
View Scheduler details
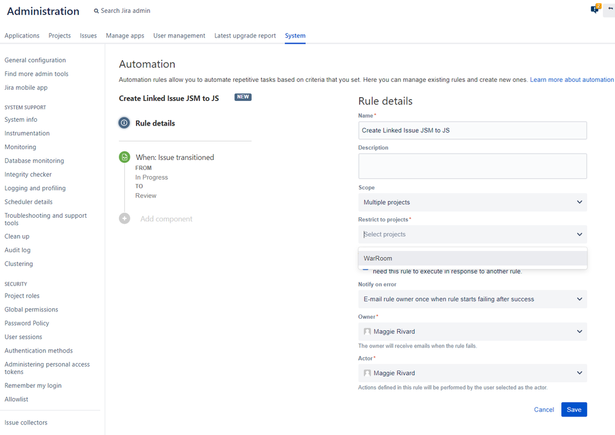(29, 202)
